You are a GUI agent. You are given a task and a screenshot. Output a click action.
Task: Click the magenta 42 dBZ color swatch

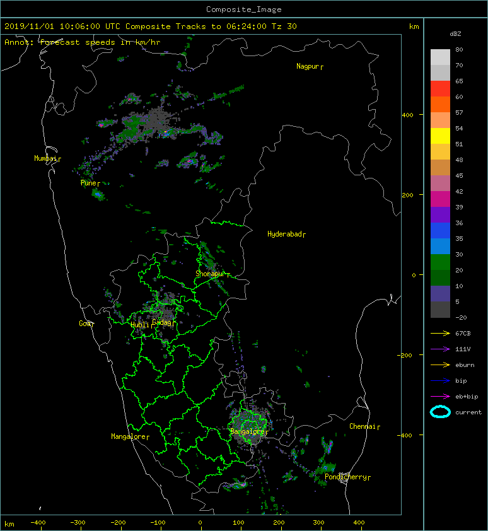pos(440,199)
